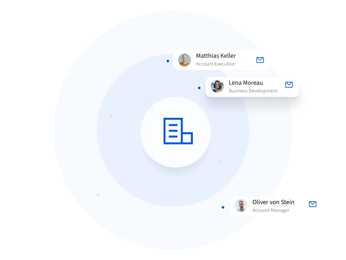Send mail to Oliver von Stein
346x260 pixels.
(x=312, y=204)
